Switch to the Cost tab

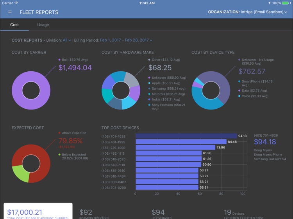14,25
